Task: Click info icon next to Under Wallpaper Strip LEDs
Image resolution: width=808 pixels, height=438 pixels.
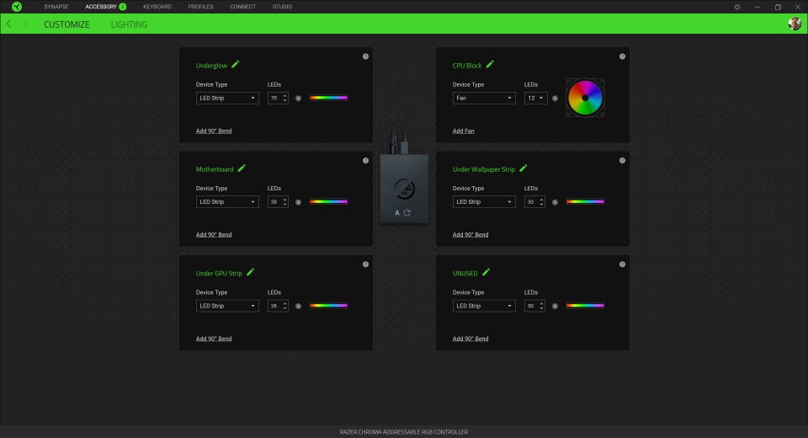Action: (555, 202)
